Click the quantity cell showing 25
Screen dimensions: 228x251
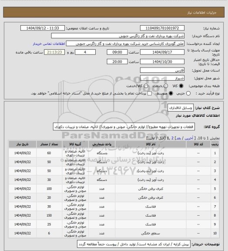[49, 224]
